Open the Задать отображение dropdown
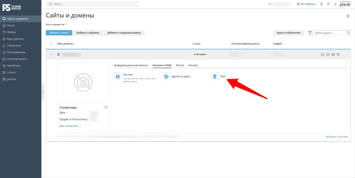 pyautogui.click(x=289, y=33)
